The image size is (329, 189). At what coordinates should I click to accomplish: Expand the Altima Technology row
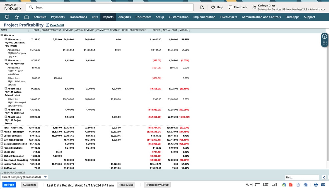coord(2,132)
